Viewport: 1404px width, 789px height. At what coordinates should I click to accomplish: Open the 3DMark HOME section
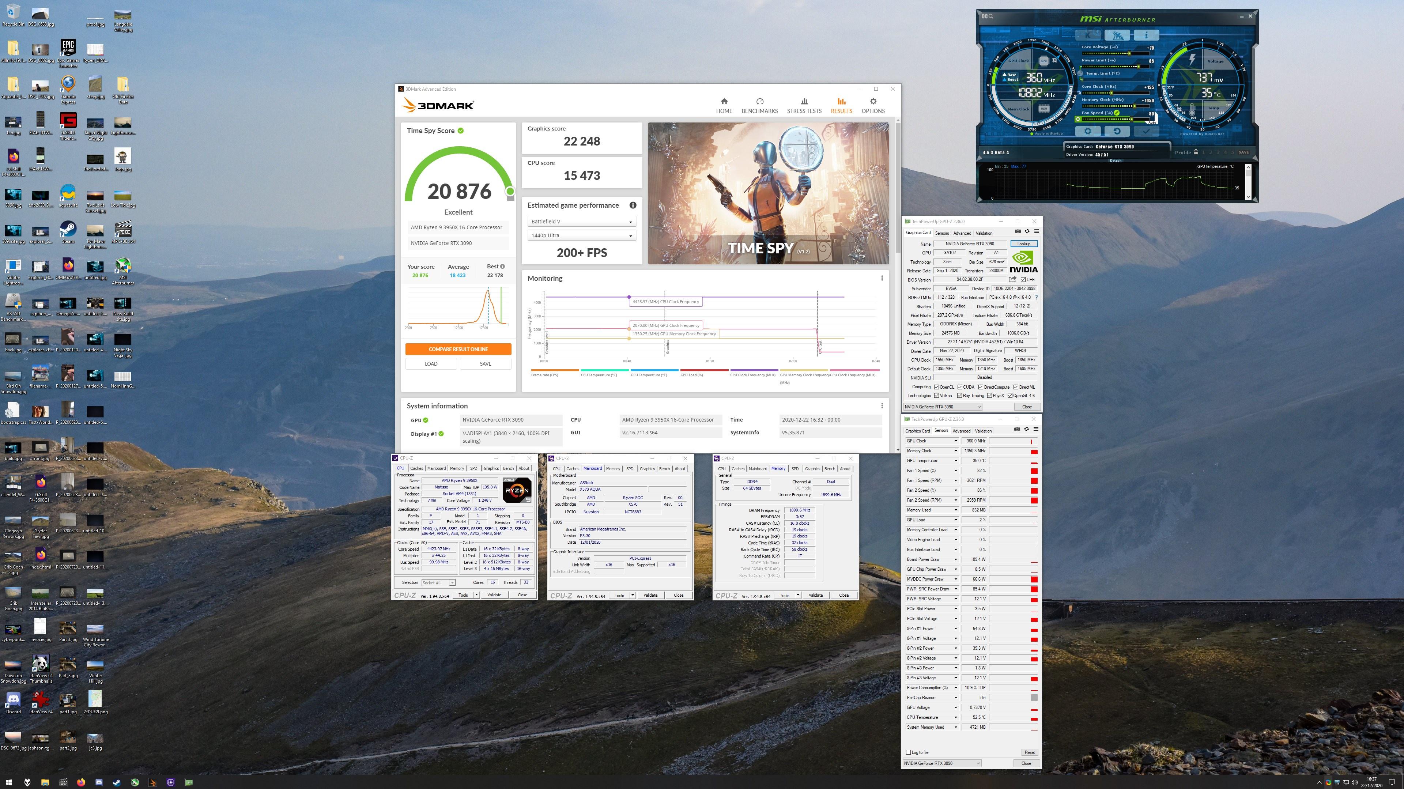click(x=724, y=106)
